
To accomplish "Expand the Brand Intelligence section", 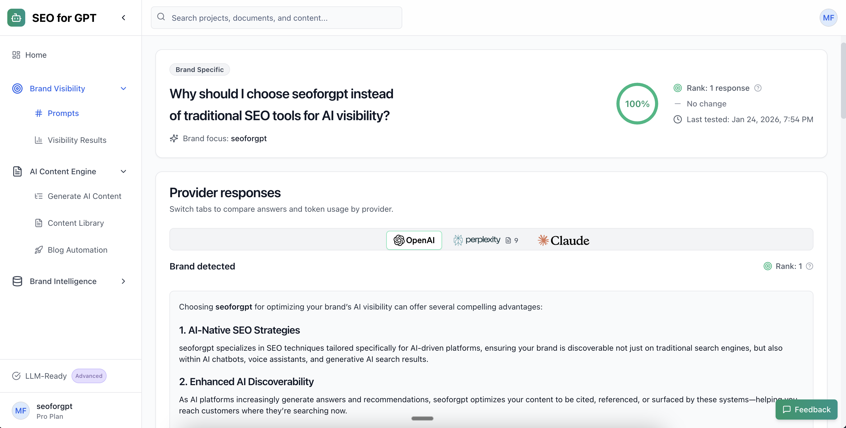I will [x=123, y=281].
